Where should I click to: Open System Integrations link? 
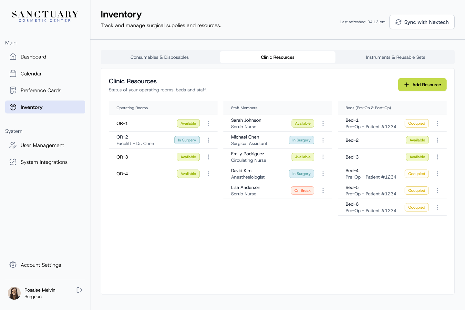pos(45,162)
